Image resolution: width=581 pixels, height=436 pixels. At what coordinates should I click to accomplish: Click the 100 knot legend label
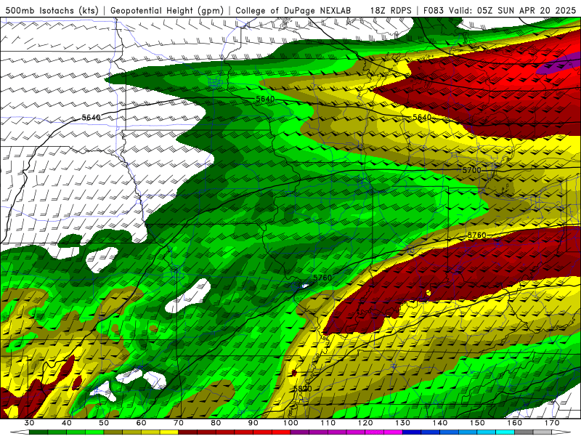coord(291,423)
